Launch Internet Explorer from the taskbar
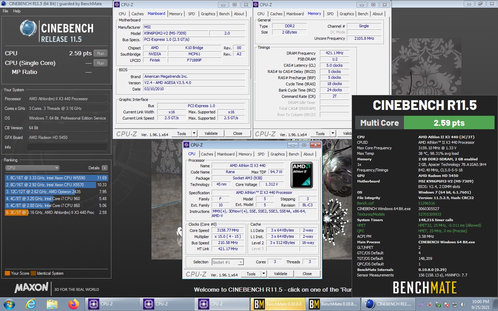498x311 pixels. (31, 304)
